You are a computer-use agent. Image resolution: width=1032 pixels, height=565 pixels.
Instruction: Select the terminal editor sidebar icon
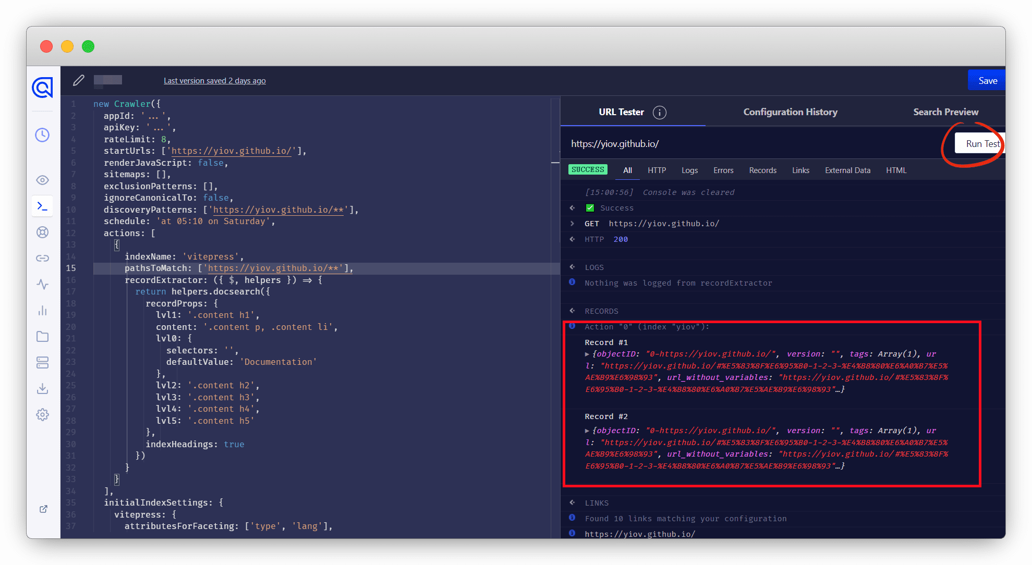point(42,206)
